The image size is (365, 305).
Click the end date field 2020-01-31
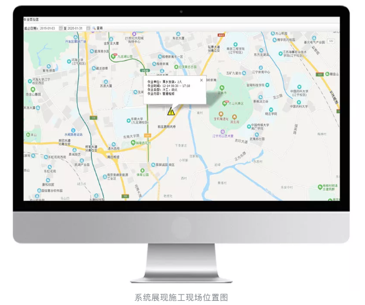tap(75, 28)
